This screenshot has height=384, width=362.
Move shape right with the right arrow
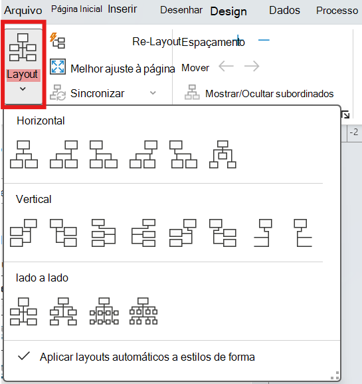(252, 66)
